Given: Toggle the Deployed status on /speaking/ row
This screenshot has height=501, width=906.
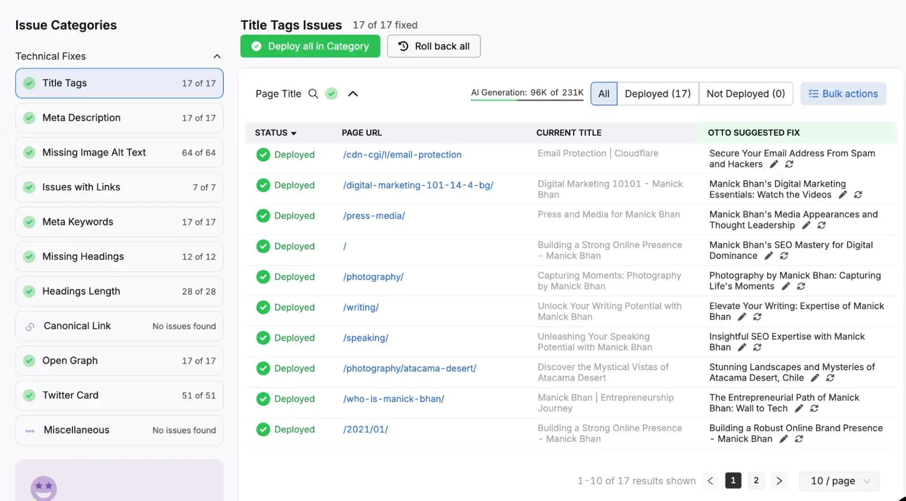Looking at the screenshot, I should pyautogui.click(x=263, y=338).
